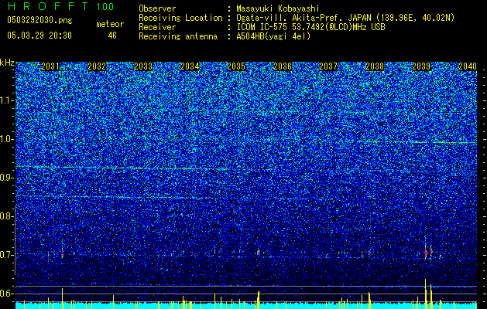The height and width of the screenshot is (309, 487).
Task: Click the 2039 time marker
Action: tap(421, 66)
